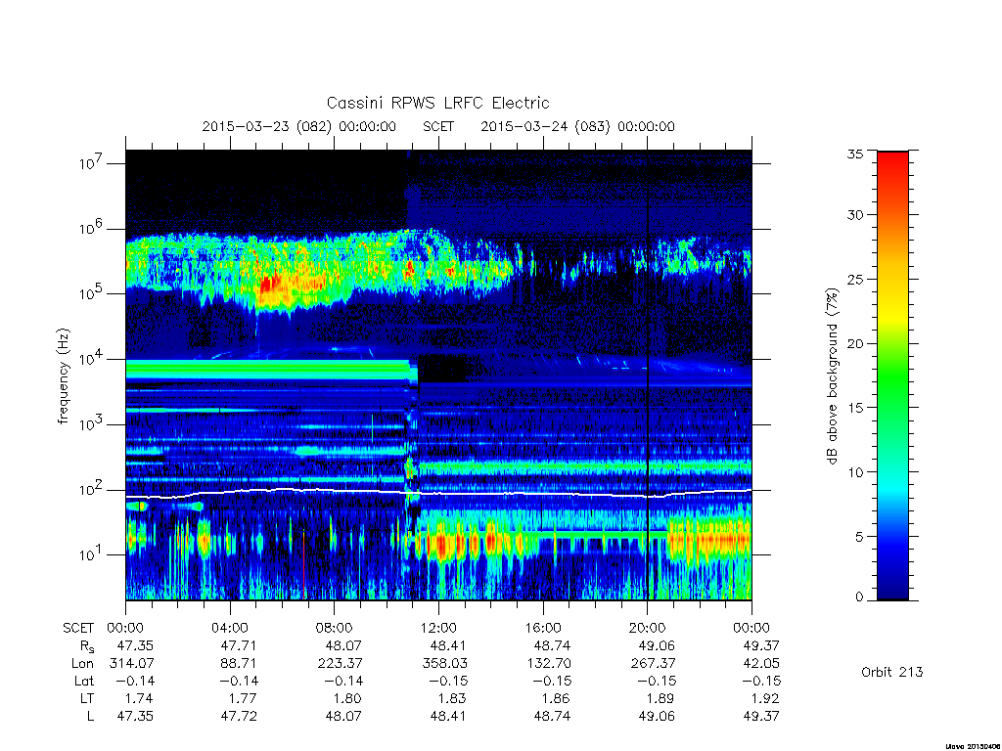This screenshot has height=751, width=1002.
Task: Click the dB above background colorbar label
Action: (x=832, y=376)
